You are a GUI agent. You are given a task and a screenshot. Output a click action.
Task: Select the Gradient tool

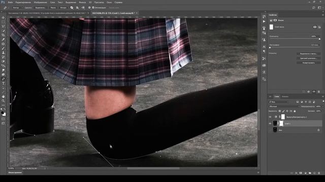click(x=3, y=66)
